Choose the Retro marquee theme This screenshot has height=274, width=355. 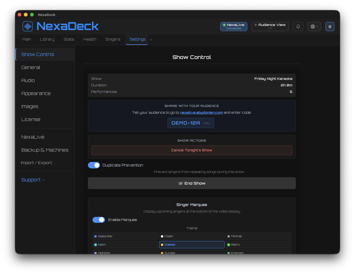pyautogui.click(x=258, y=244)
